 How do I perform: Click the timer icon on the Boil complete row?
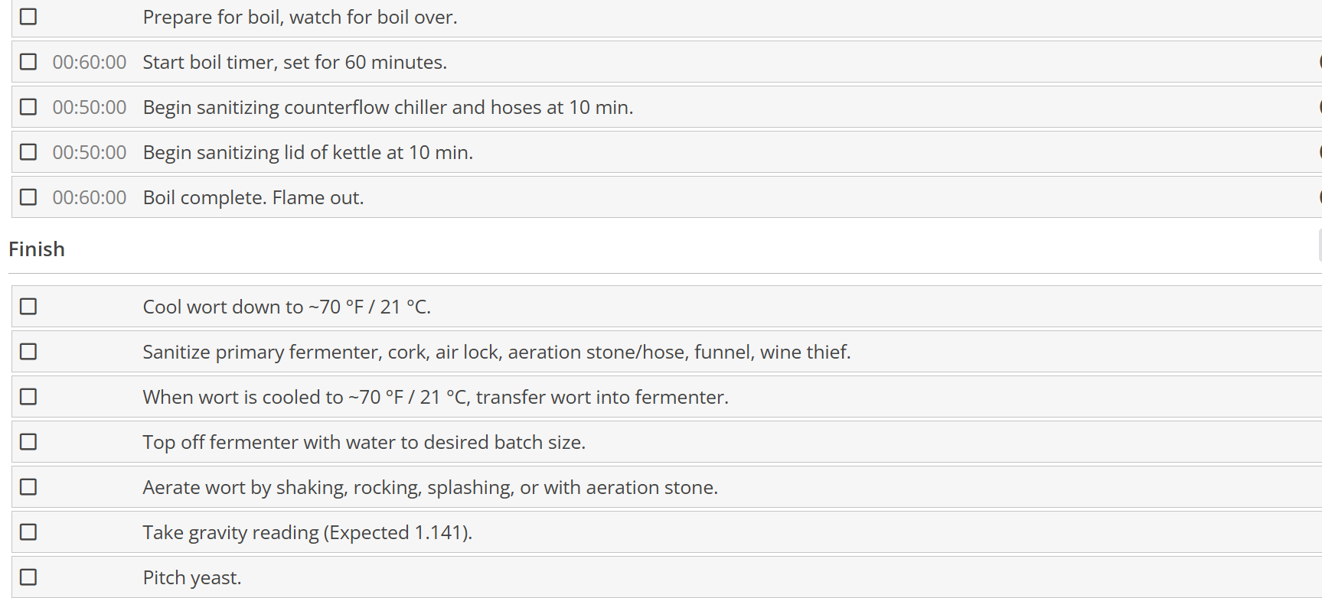[x=1320, y=197]
